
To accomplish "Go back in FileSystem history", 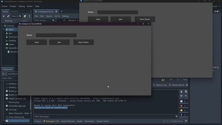I will (3, 74).
